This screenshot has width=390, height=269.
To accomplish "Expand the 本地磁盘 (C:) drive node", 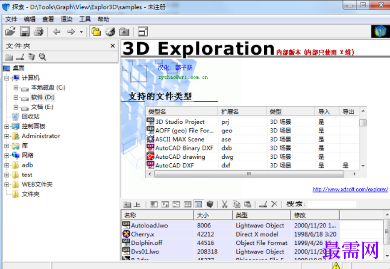I will click(16, 88).
